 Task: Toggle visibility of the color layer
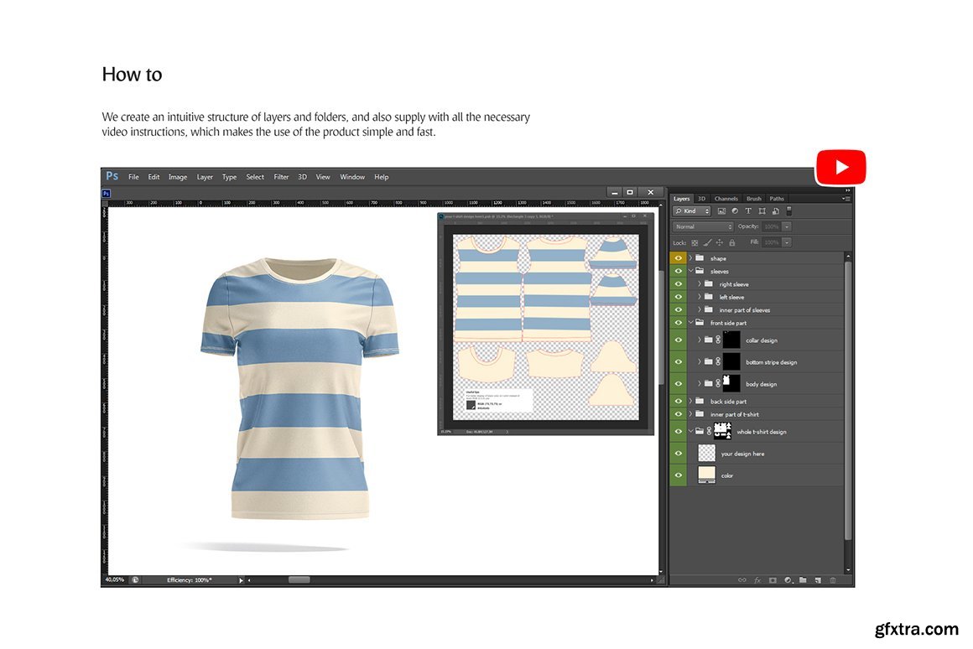coord(679,475)
